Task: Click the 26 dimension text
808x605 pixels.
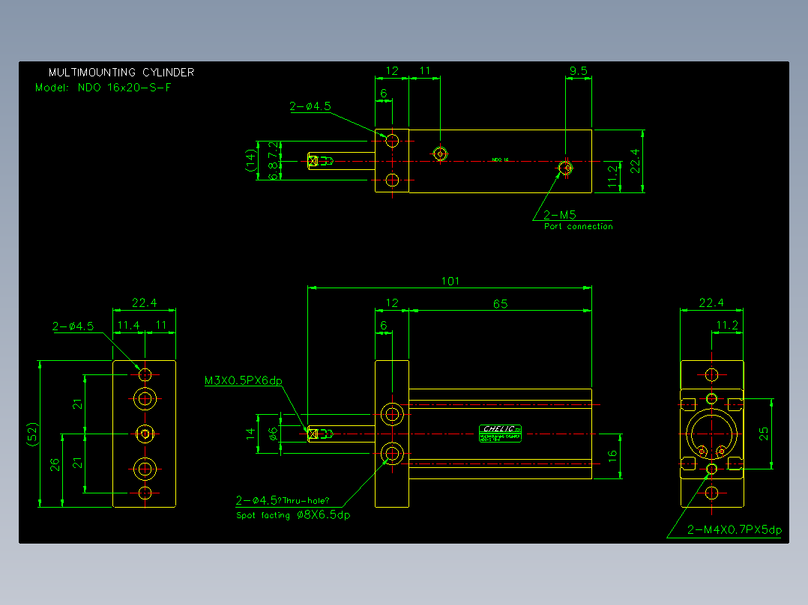Action: [55, 465]
